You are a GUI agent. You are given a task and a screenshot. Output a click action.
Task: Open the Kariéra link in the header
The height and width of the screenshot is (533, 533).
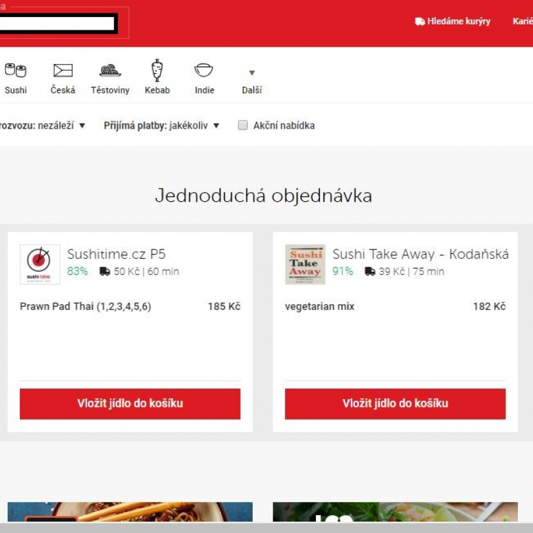523,21
